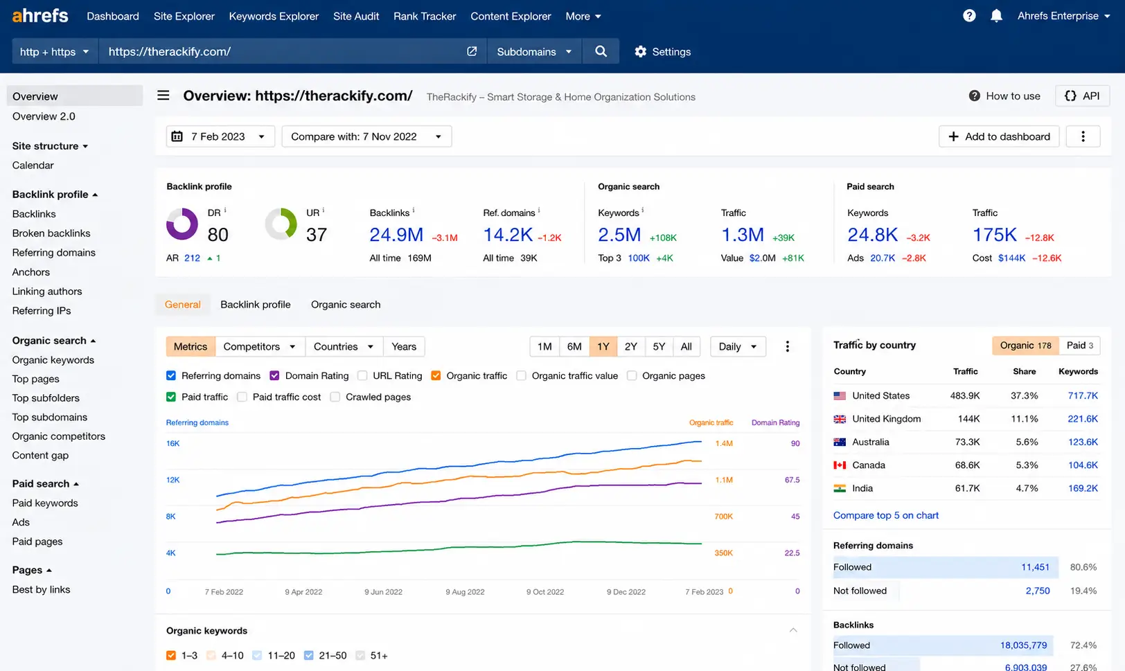Select the 6M time range button
Viewport: 1125px width, 671px height.
pos(574,346)
